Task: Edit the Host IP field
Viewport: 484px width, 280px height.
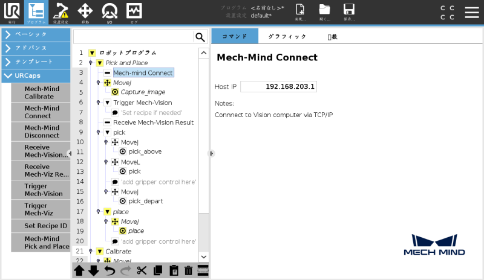Action: [278, 86]
